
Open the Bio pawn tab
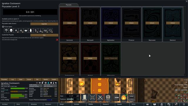click(37, 79)
